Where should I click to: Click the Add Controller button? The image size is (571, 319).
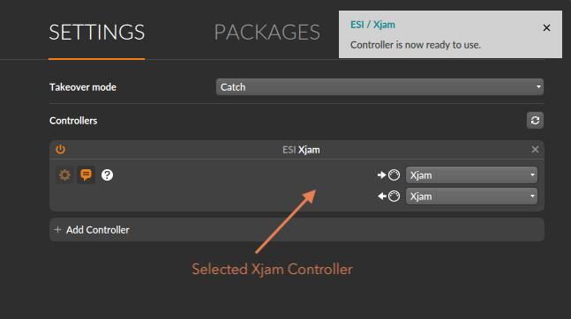297,230
